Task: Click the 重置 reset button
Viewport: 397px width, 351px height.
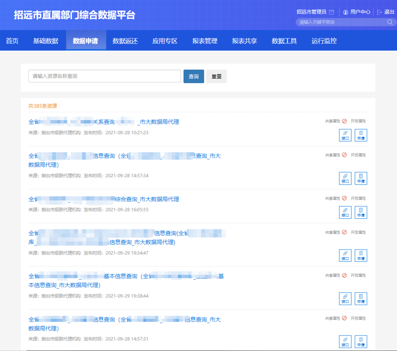Action: tap(216, 76)
